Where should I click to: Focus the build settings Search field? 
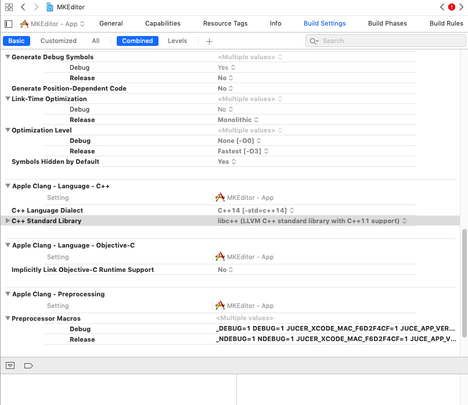(x=386, y=41)
